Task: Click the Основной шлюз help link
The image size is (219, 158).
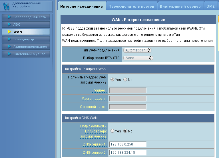Action: click(x=93, y=107)
